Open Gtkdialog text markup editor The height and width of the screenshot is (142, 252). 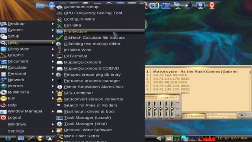(x=100, y=44)
